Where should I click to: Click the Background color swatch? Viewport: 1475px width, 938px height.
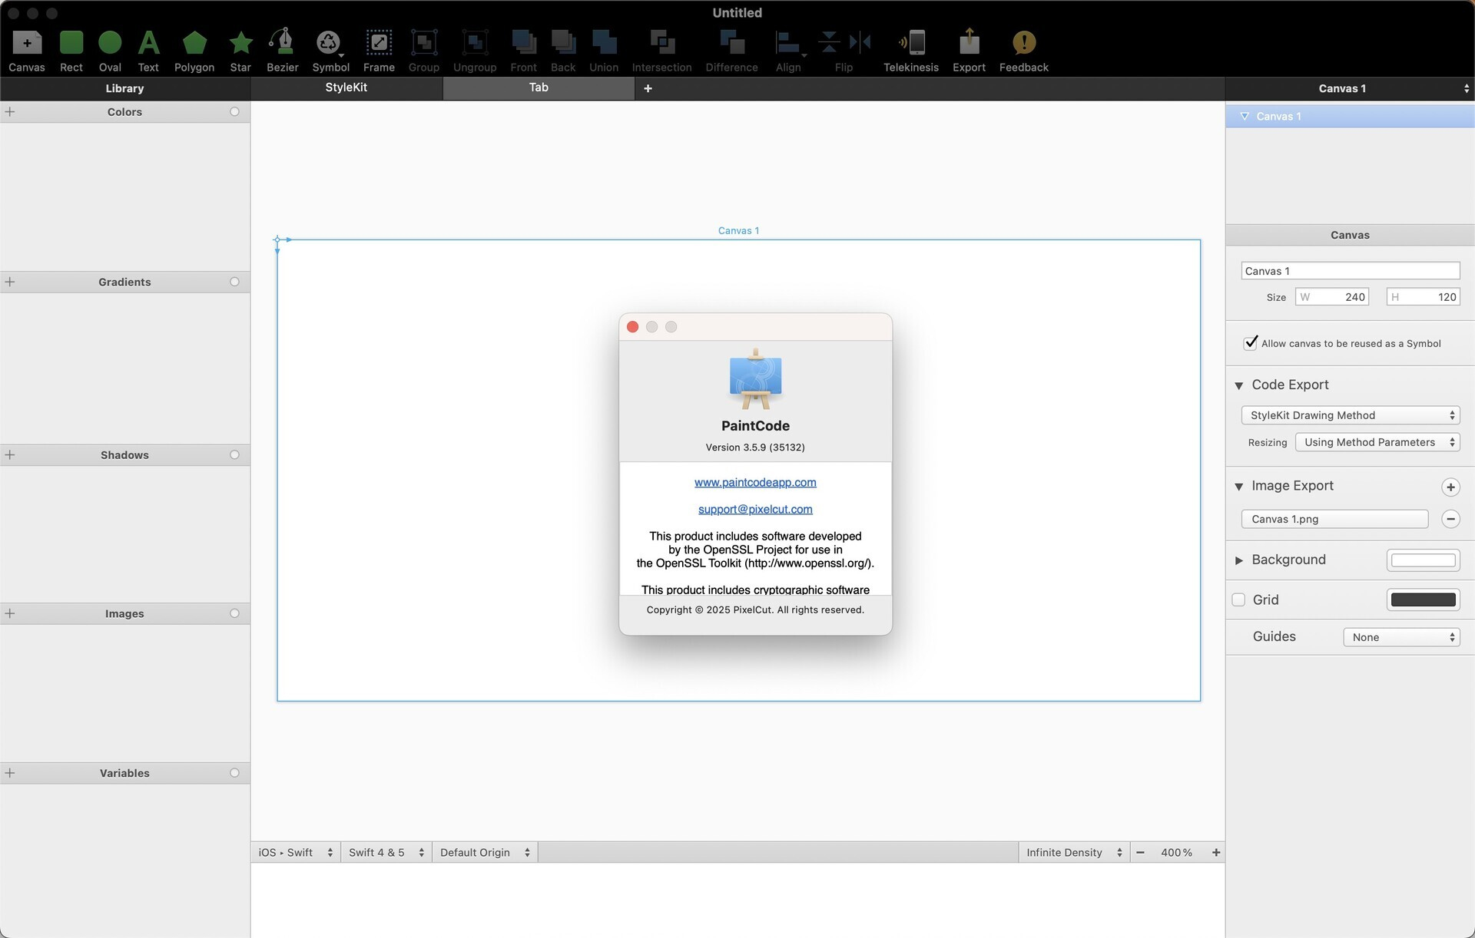[x=1423, y=560]
